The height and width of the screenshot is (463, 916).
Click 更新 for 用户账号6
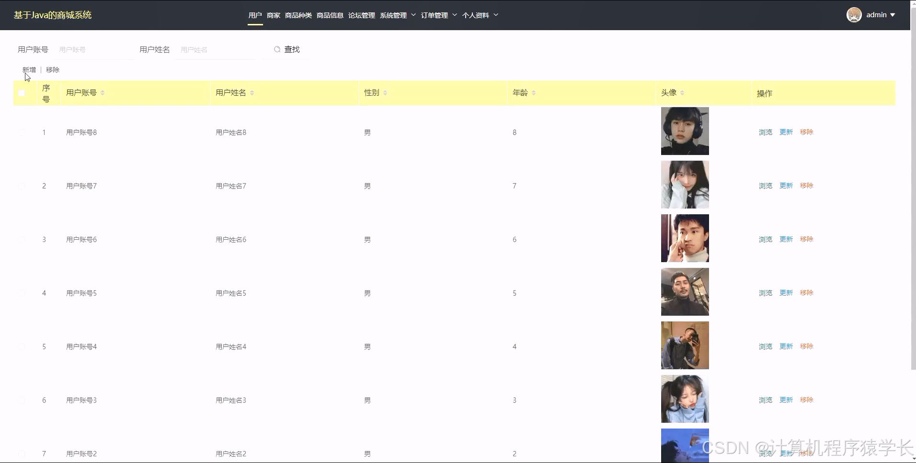(x=786, y=240)
